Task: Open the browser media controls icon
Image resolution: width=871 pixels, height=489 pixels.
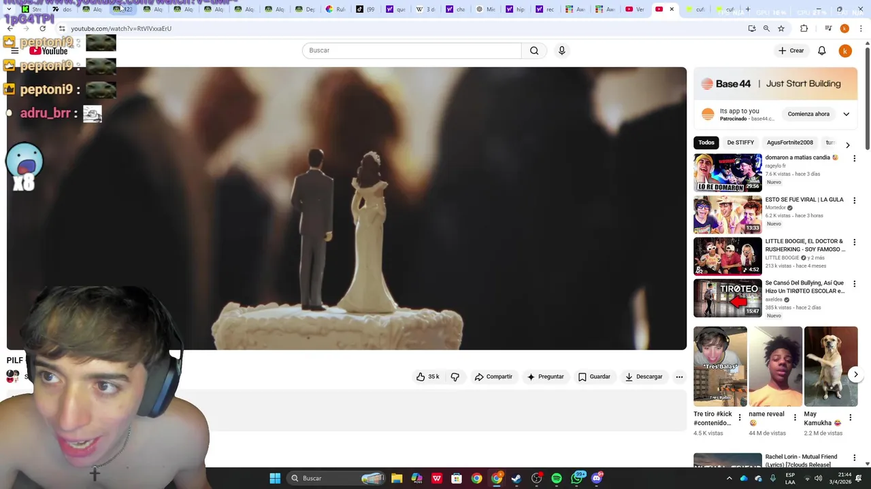Action: click(x=828, y=29)
